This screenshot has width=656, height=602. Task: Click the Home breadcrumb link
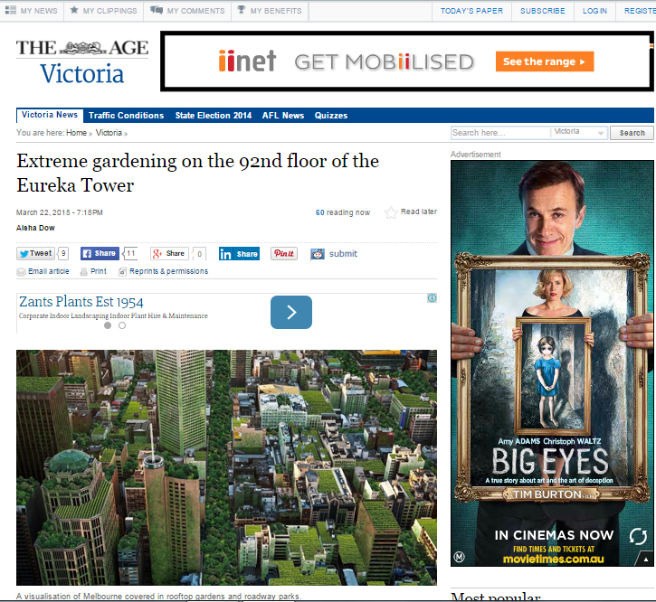[x=76, y=133]
